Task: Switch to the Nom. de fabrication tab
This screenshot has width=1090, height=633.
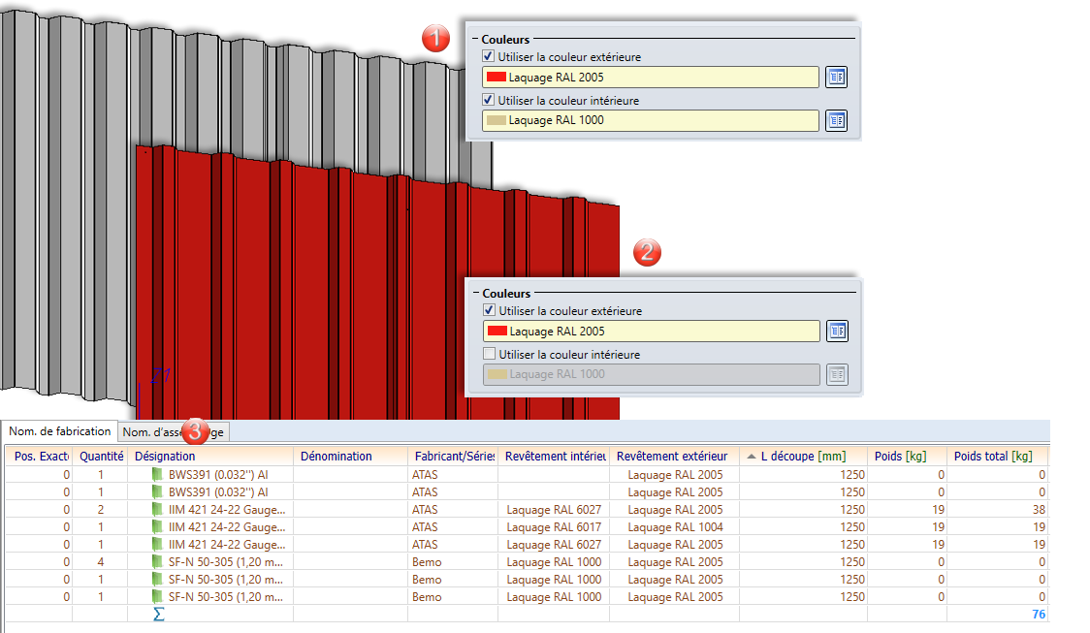Action: (x=60, y=431)
